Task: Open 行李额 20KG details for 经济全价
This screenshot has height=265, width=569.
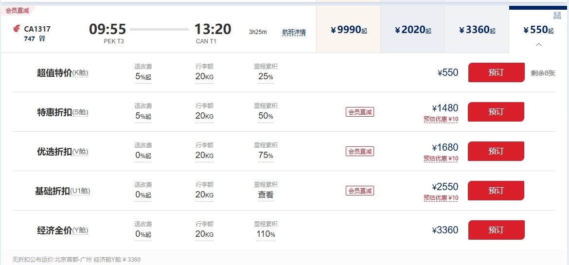Action: pos(204,234)
